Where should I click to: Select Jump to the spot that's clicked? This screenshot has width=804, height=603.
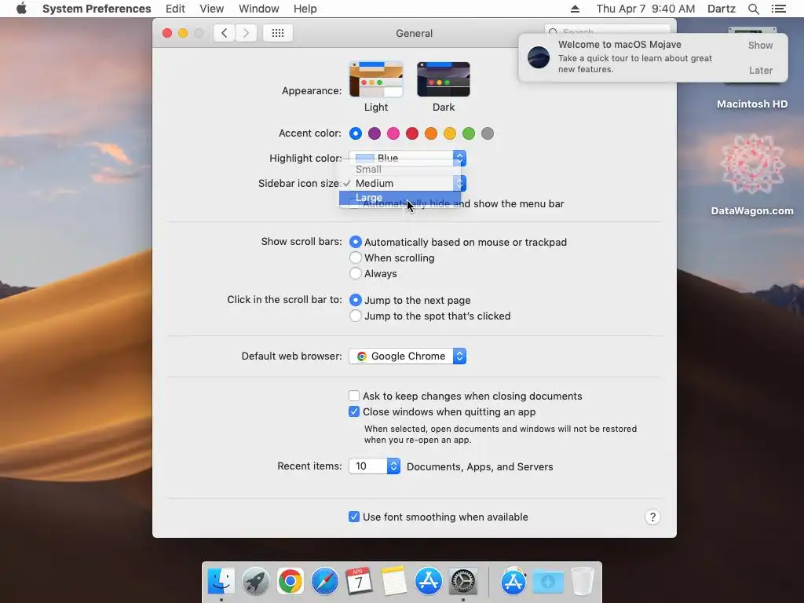coord(356,316)
